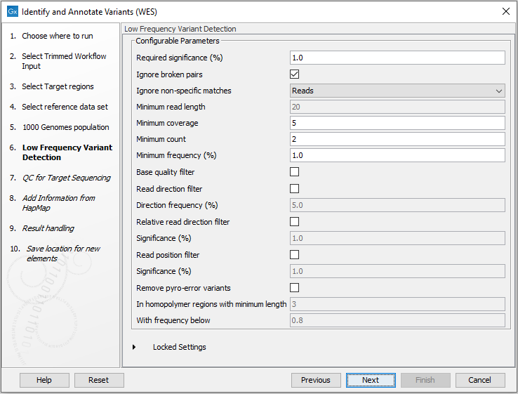Enable the Read position filter checkbox
The width and height of the screenshot is (518, 394).
pos(294,254)
